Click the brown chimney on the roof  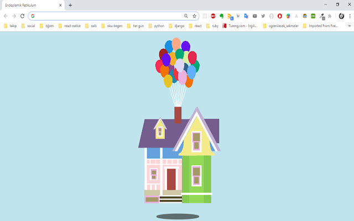[178, 115]
